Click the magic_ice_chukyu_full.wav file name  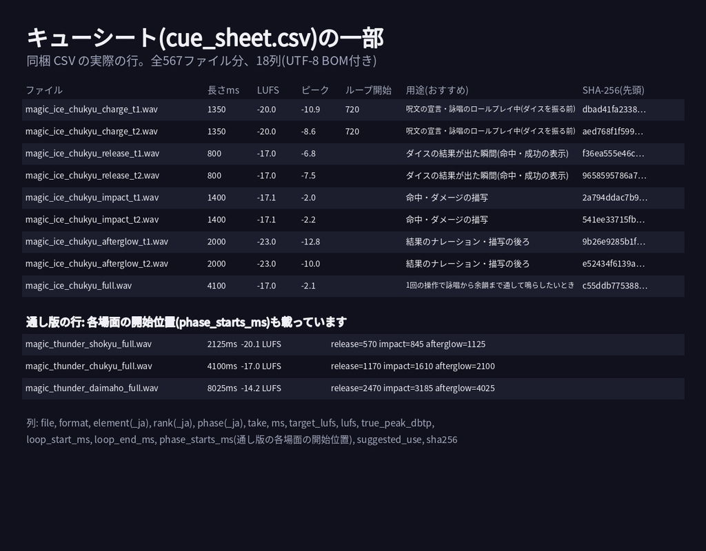(x=79, y=286)
